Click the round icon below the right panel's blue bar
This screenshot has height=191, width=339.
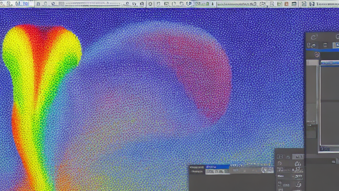[317, 55]
